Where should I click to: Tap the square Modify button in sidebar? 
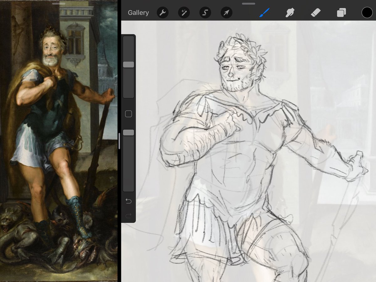[128, 114]
